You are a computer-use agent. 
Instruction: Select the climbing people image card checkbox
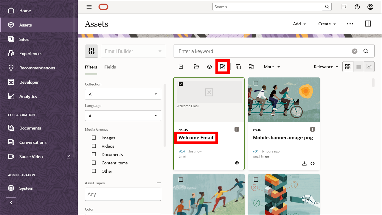(x=181, y=180)
